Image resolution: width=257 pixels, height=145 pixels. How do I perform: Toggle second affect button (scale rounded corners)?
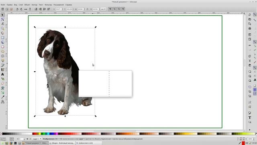click(114, 9)
